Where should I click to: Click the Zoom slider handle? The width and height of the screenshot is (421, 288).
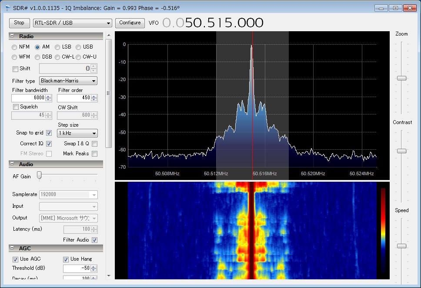[x=401, y=78]
